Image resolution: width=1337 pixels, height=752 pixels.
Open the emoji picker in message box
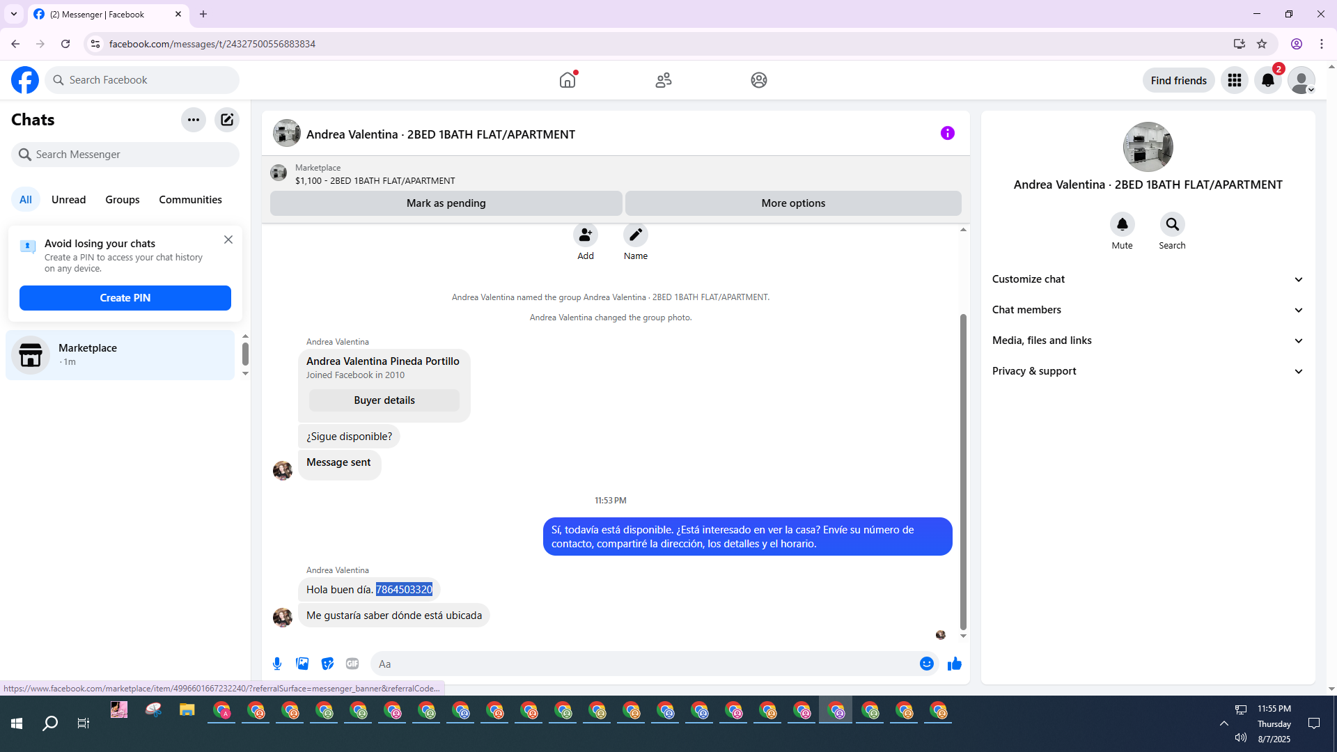[926, 664]
